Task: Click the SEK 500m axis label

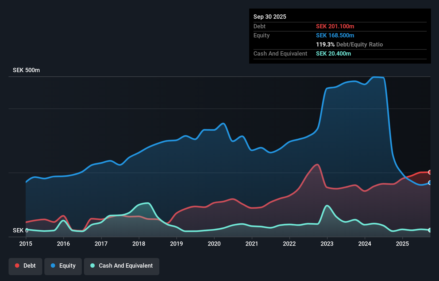Action: (26, 70)
